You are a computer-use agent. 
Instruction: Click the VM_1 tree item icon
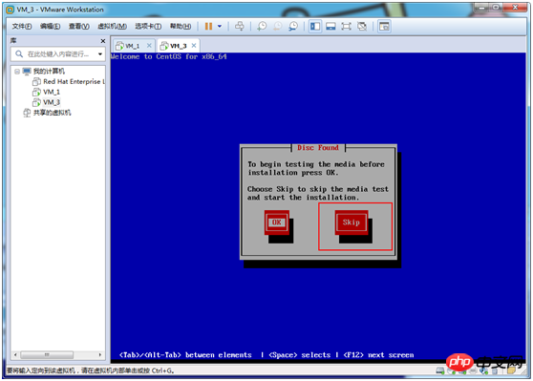tap(36, 92)
